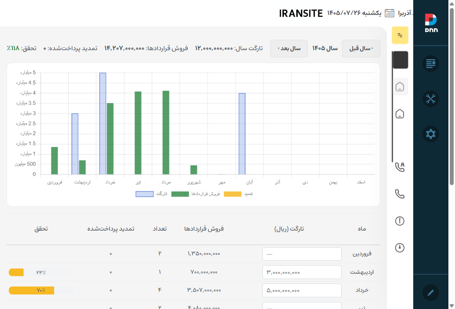
Task: Click the green شهریور sales bar in chart
Action: (194, 169)
